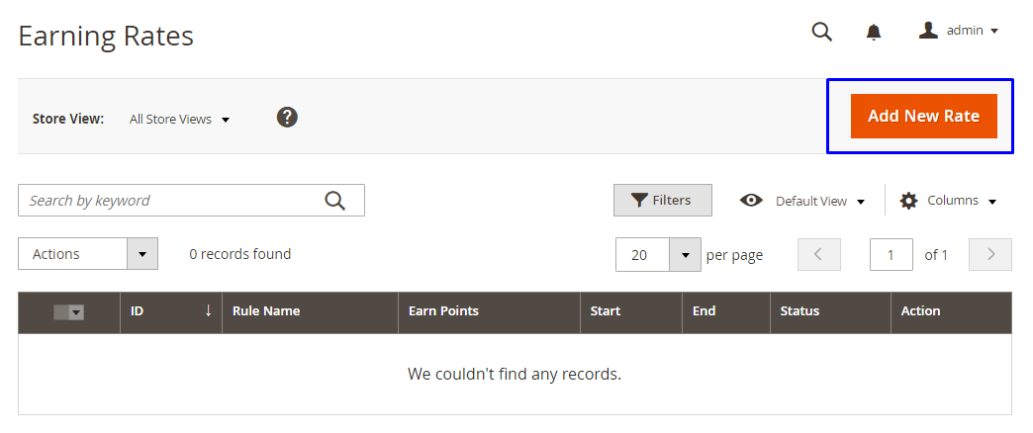The height and width of the screenshot is (433, 1033).
Task: Sort by the ID column header
Action: pyautogui.click(x=171, y=311)
